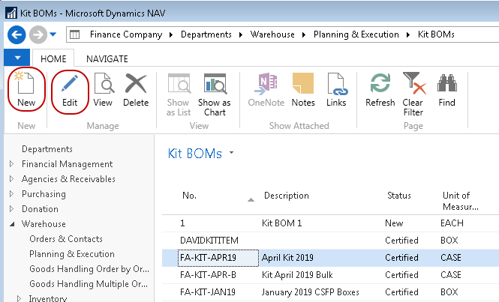Sort by the No. column header
499x302 pixels.
tap(189, 196)
